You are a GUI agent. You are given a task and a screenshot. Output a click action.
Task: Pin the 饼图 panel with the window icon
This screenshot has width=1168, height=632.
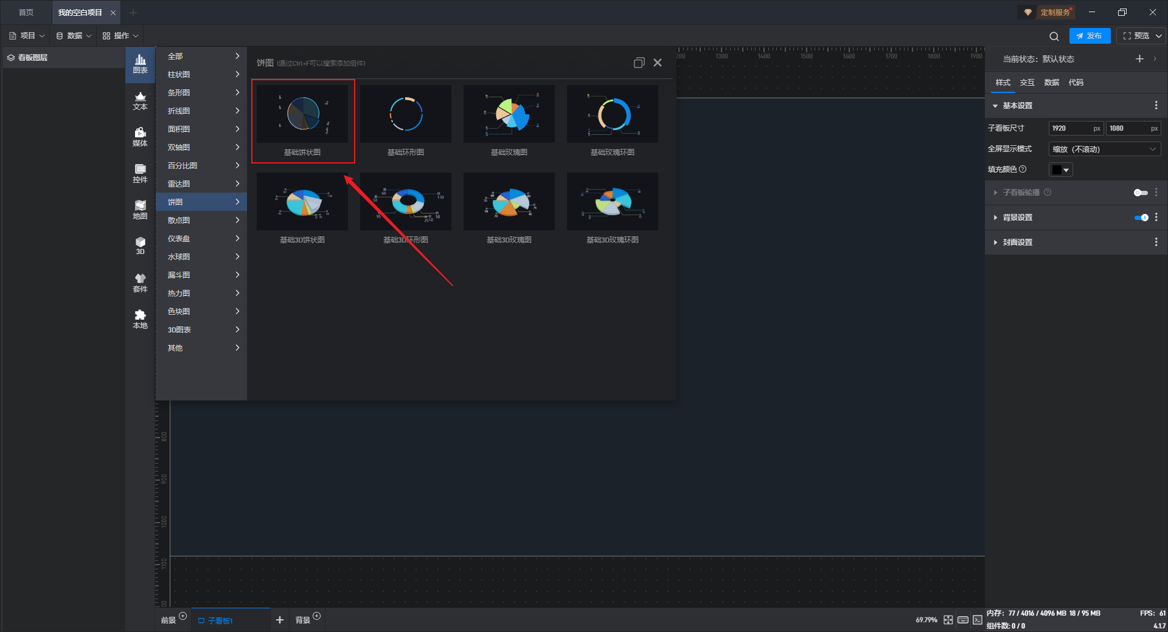tap(639, 63)
